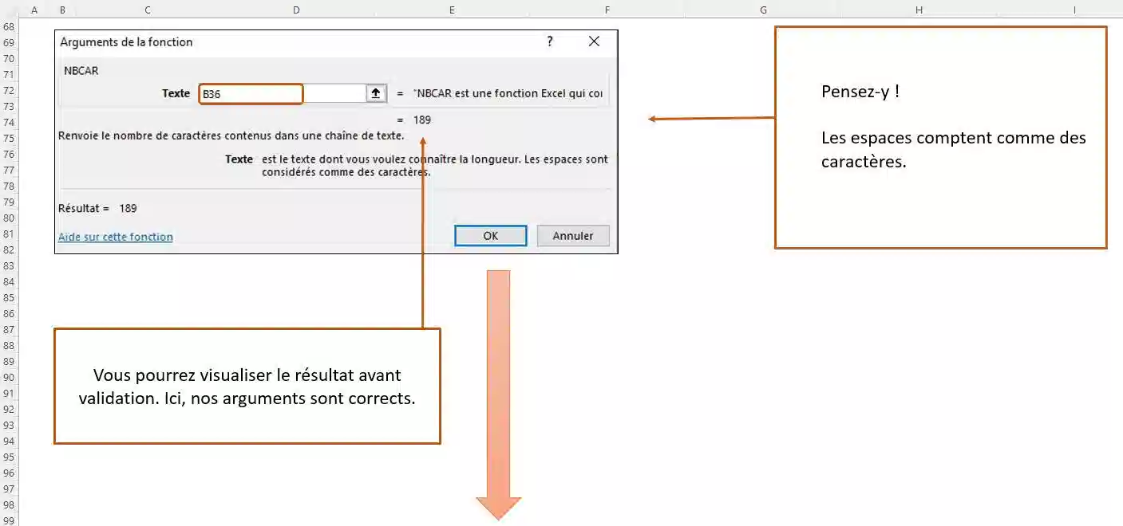
Task: Select row 93 header
Action: pyautogui.click(x=9, y=425)
